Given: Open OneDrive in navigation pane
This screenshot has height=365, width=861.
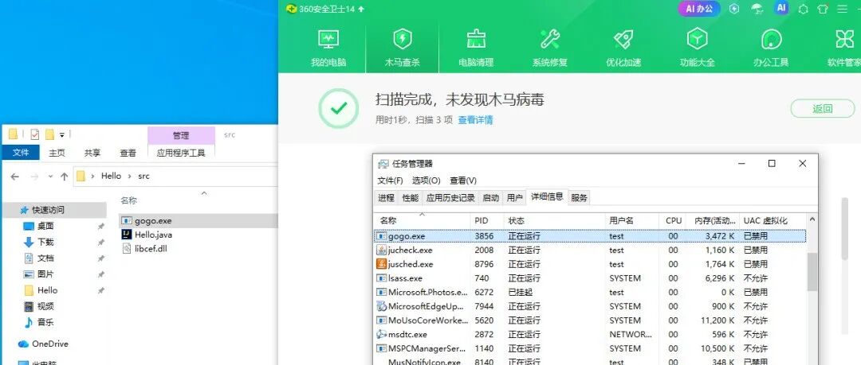Looking at the screenshot, I should [50, 344].
